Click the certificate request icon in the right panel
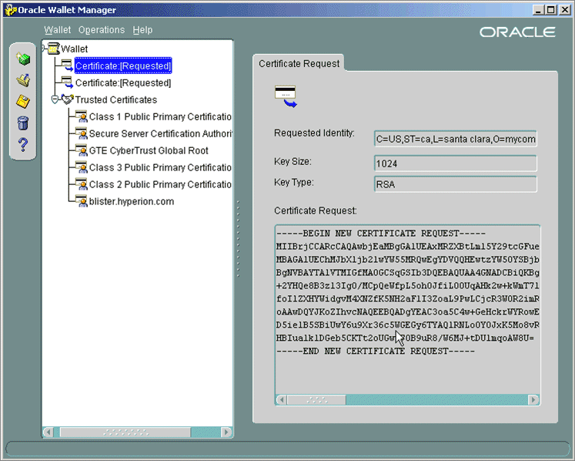This screenshot has height=461, width=575. (x=286, y=96)
